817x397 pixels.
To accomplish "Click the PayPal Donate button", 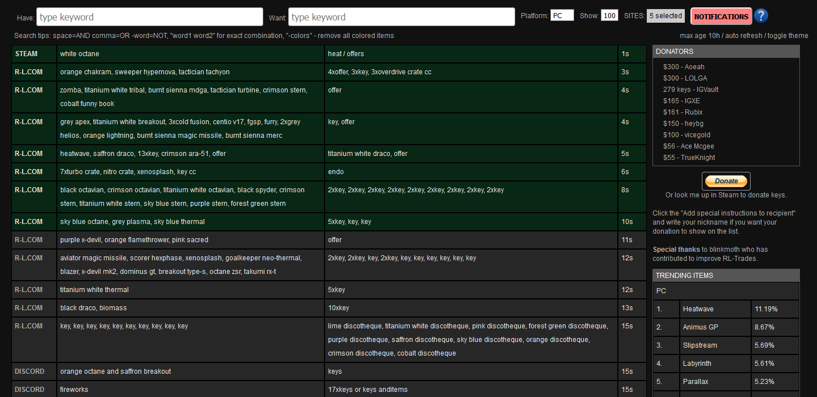I will tap(726, 181).
